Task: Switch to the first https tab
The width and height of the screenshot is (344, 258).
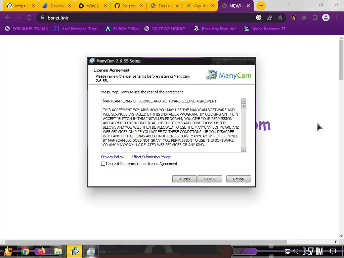Action: pyautogui.click(x=20, y=6)
